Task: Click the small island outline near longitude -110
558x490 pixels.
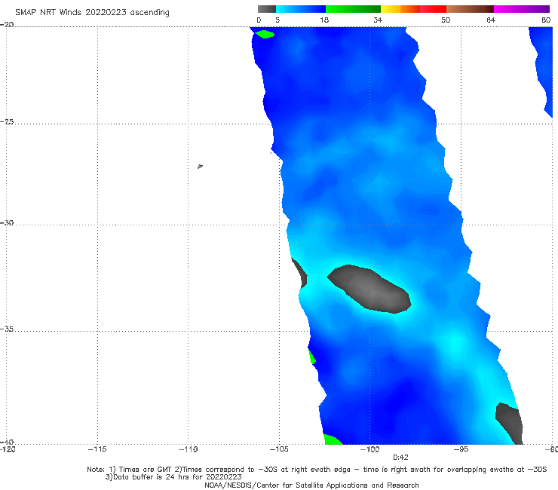Action: coord(200,166)
